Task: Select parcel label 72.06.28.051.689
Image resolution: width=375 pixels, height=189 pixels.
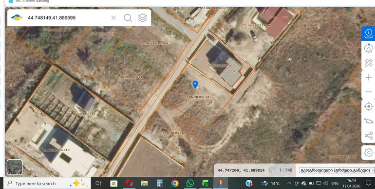Action: coord(343,157)
